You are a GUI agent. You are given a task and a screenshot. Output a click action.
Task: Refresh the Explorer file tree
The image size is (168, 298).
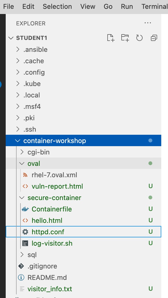[x=139, y=38]
